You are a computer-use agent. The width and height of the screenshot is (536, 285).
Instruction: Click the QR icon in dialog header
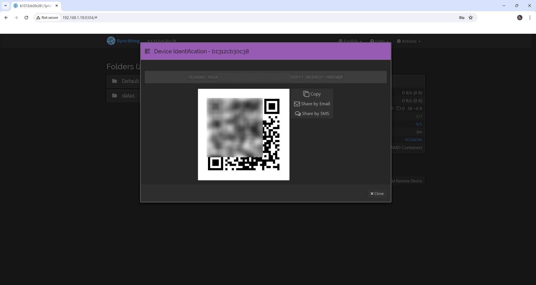(x=147, y=51)
